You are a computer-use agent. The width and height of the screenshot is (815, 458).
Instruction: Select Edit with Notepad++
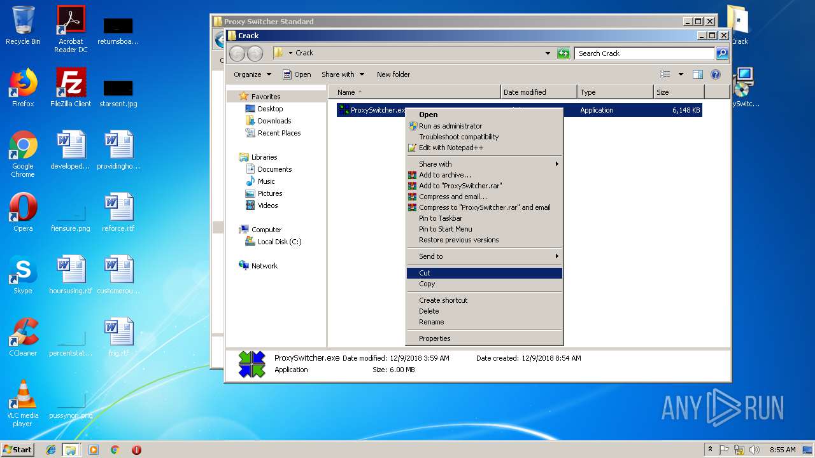click(485, 148)
